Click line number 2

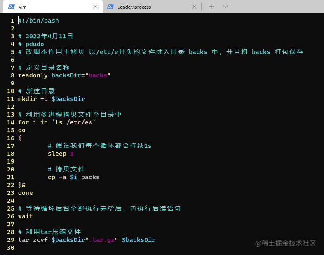(12, 28)
